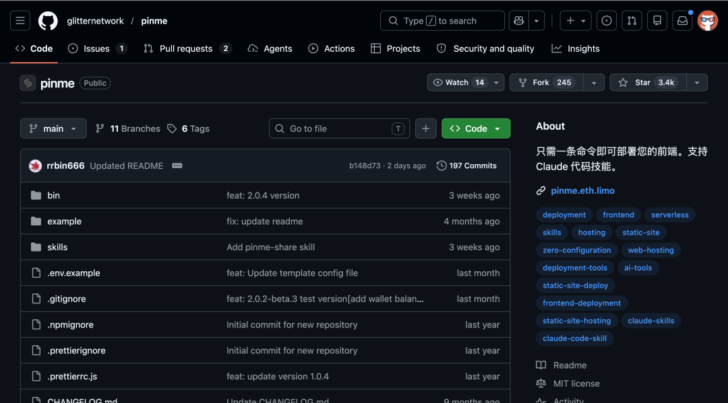Click the Readme book icon
Viewport: 728px width, 403px height.
[x=541, y=365]
